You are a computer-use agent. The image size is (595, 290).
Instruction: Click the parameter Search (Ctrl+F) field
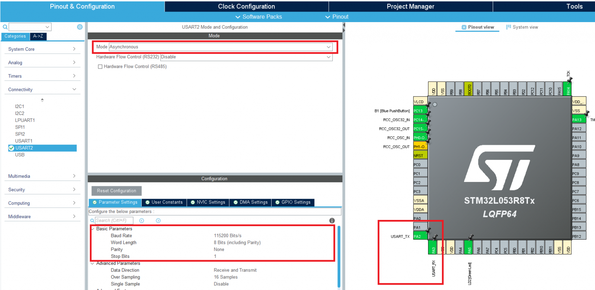(x=113, y=220)
